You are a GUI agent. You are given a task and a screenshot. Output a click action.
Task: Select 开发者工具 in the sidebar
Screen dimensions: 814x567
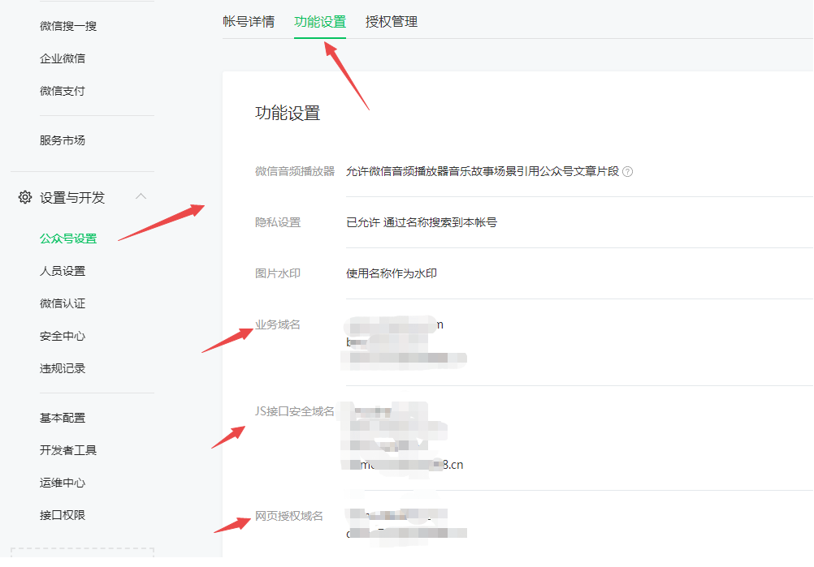[x=67, y=450]
